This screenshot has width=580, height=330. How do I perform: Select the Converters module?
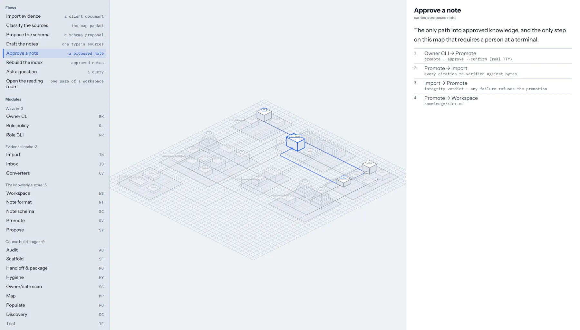[54, 173]
